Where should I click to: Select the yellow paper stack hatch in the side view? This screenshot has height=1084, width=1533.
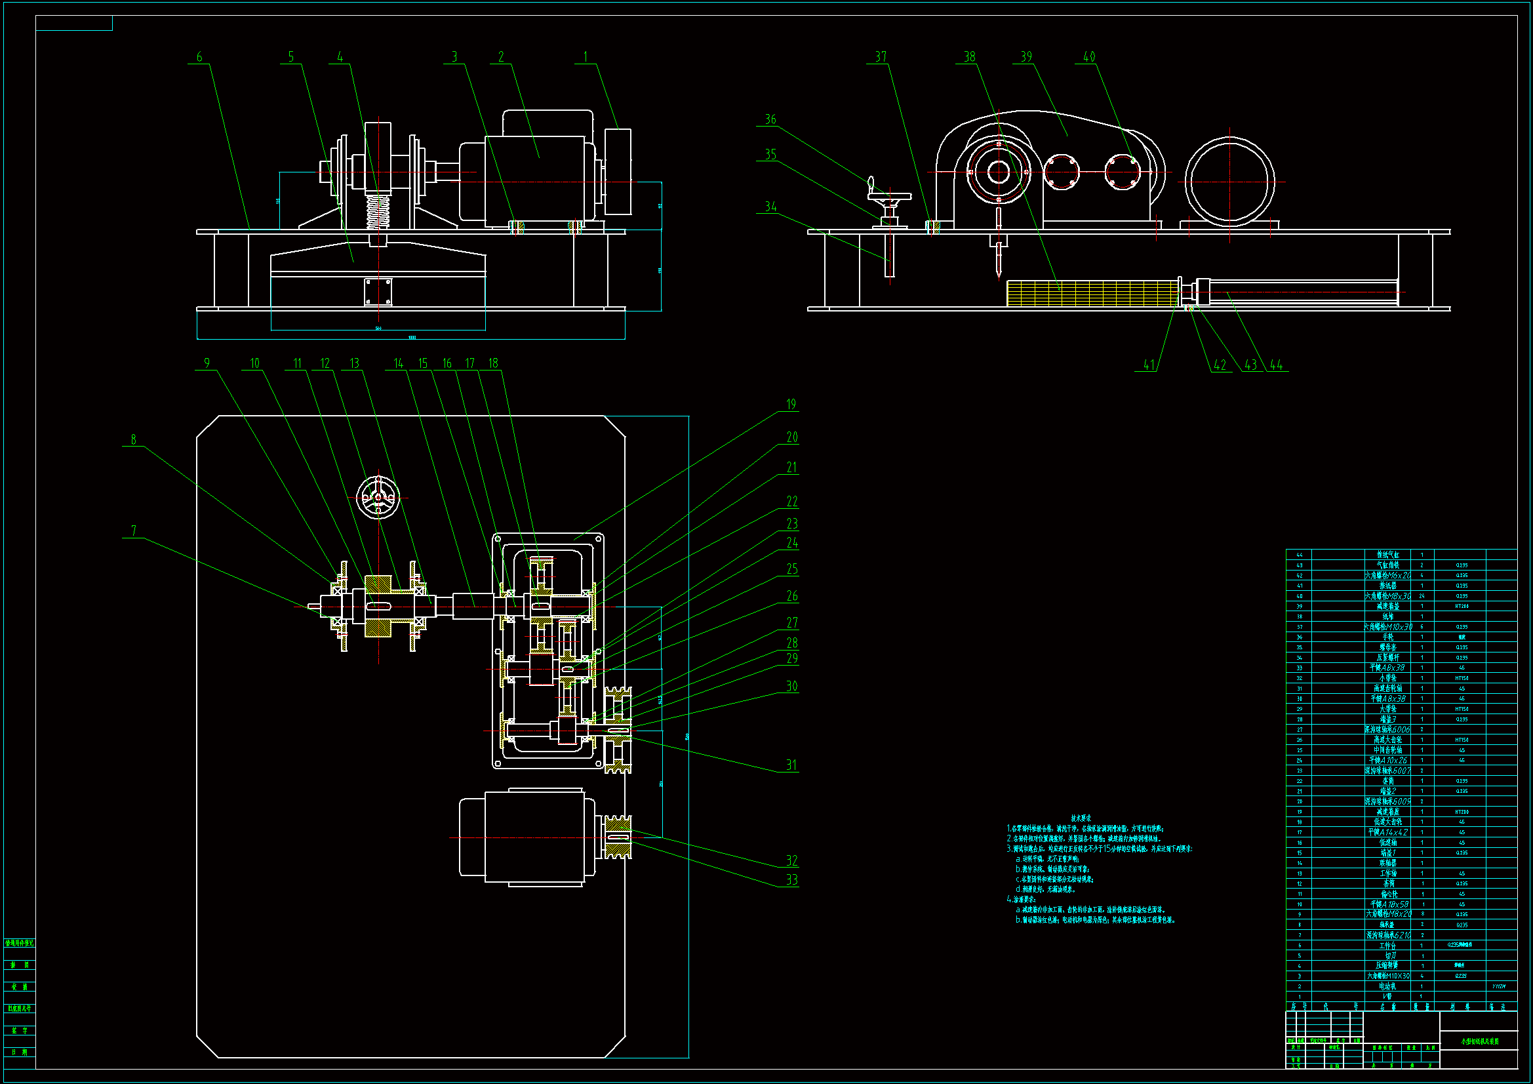pyautogui.click(x=1092, y=294)
